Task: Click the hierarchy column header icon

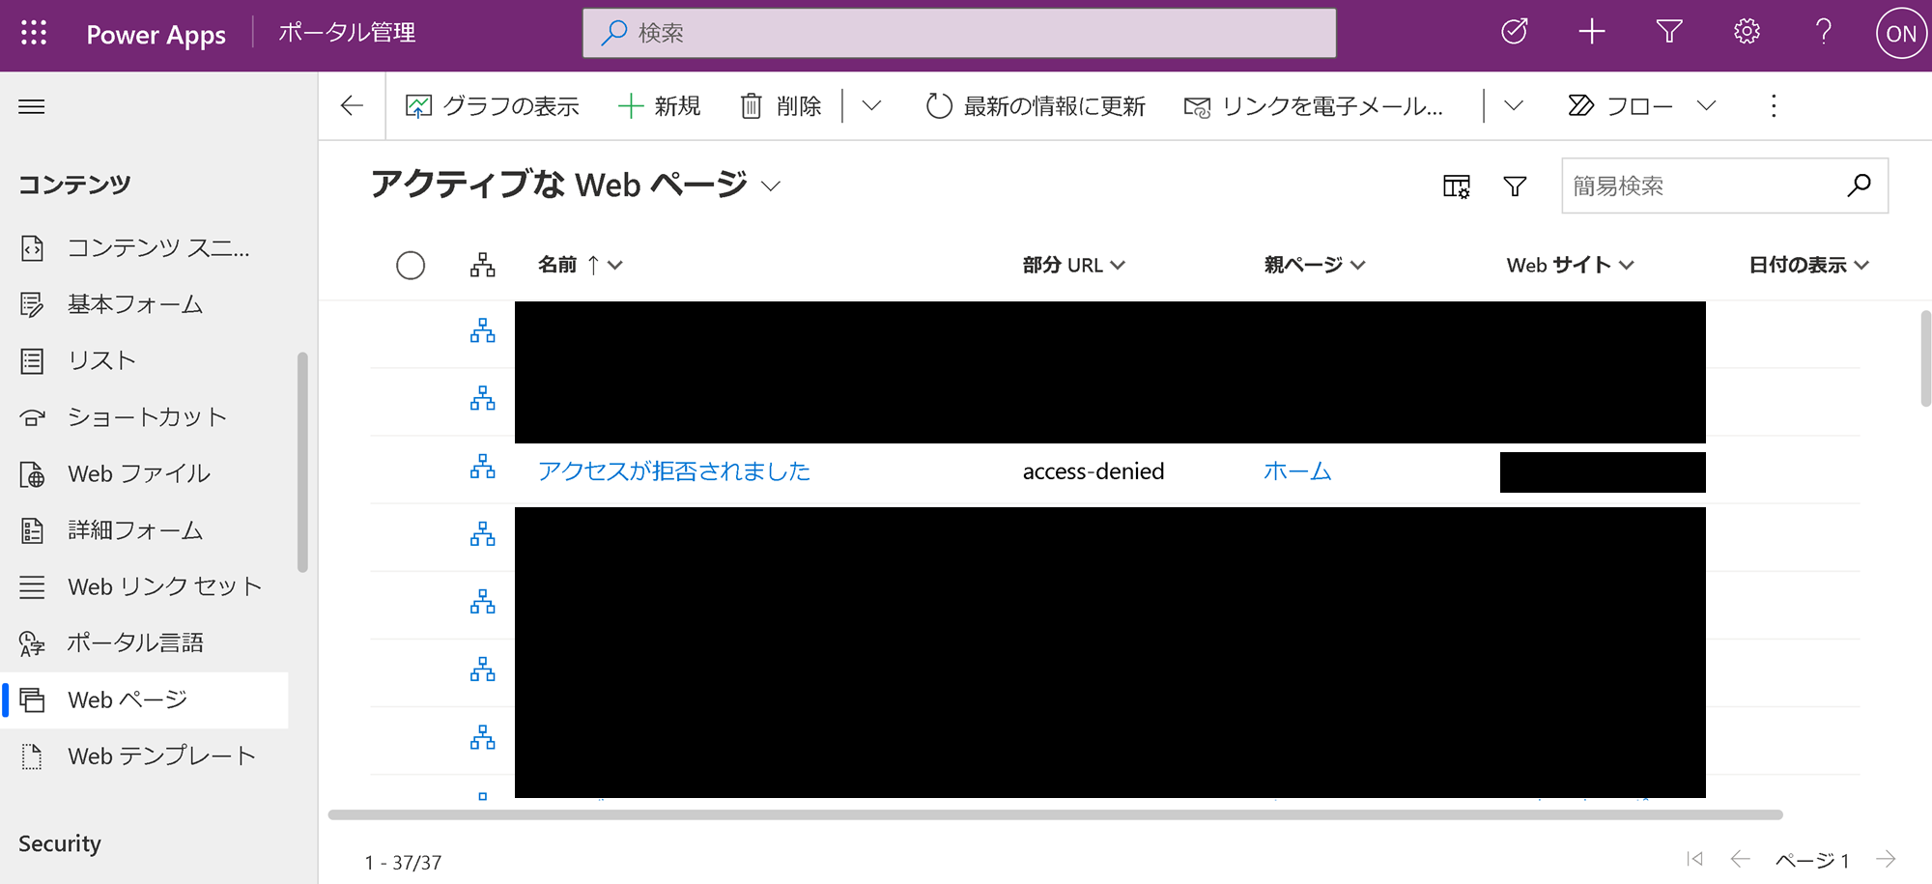Action: point(483,265)
